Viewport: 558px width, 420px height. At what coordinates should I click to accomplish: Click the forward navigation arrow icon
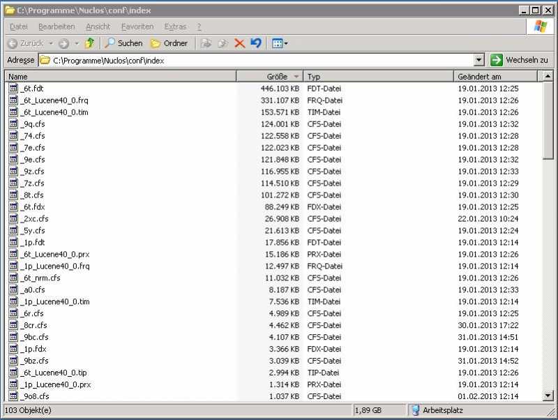click(x=63, y=43)
